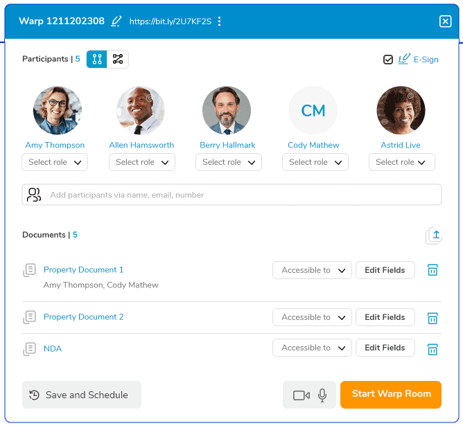Screen dimensions: 463x428
Task: Switch to the sequential flow view toggle
Action: [118, 60]
